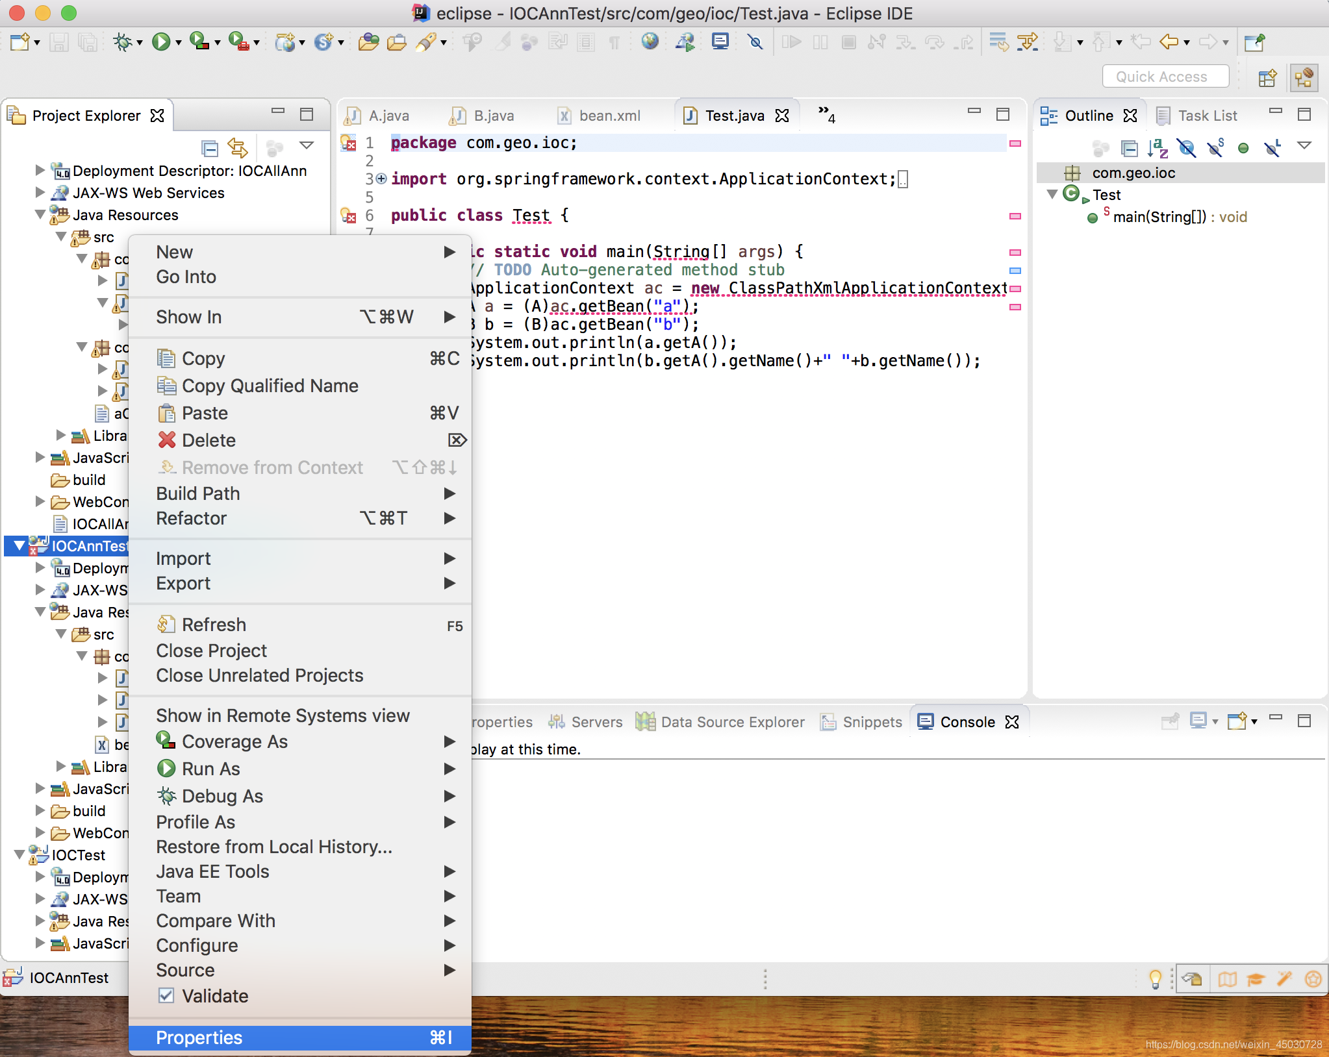Collapse the Test class in Outline
The height and width of the screenshot is (1057, 1329).
[x=1052, y=194]
